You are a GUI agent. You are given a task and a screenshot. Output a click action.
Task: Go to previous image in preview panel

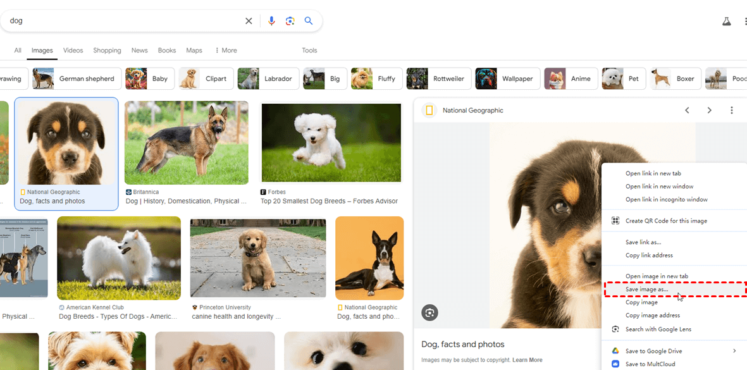tap(687, 111)
